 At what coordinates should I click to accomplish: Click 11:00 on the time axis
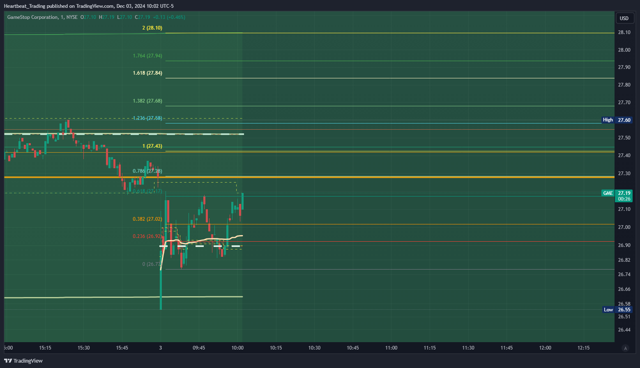pyautogui.click(x=391, y=348)
